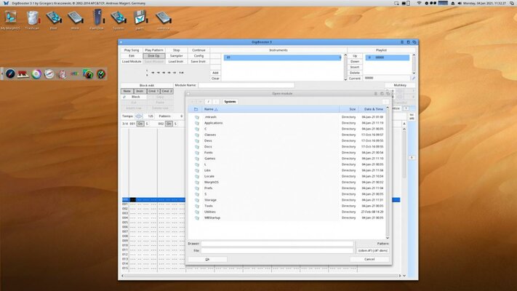Toggle track 001 On button
The width and height of the screenshot is (517, 291).
[140, 124]
